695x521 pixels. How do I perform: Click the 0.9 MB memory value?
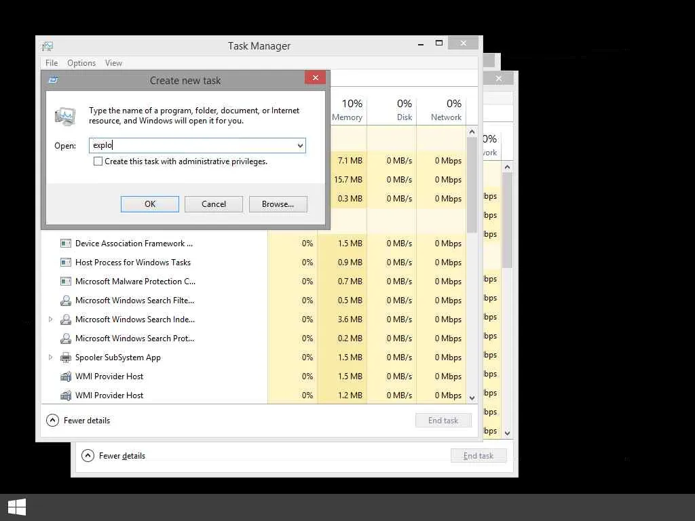[350, 263]
